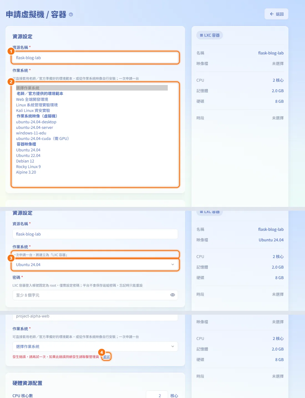Go back with the 返回 button
This screenshot has width=305, height=398.
276,14
